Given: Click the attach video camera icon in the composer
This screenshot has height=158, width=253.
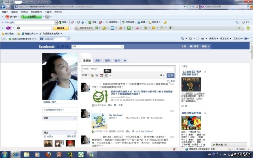Looking at the screenshot, I should coord(97,75).
